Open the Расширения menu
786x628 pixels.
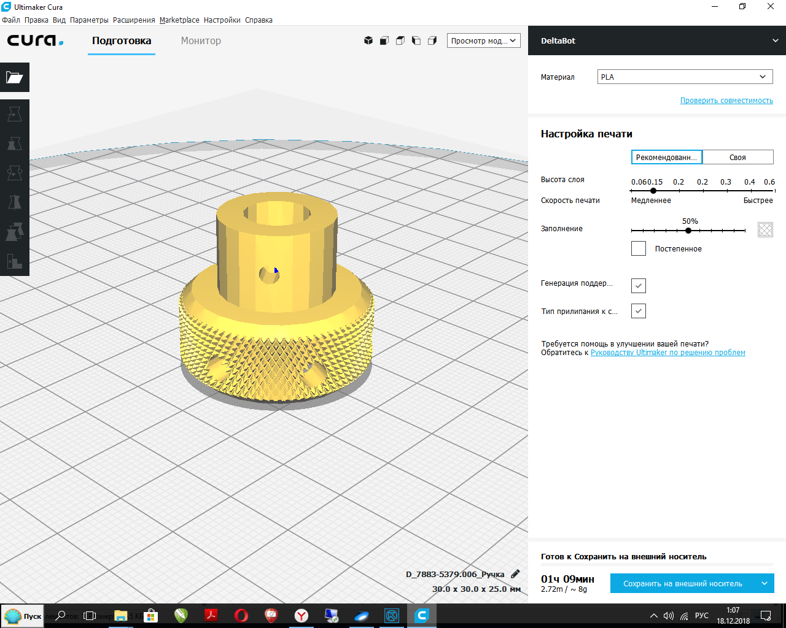click(x=134, y=20)
